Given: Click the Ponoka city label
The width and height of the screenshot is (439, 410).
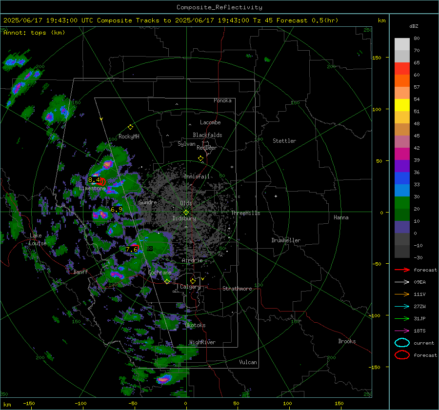Looking at the screenshot, I should coord(222,100).
